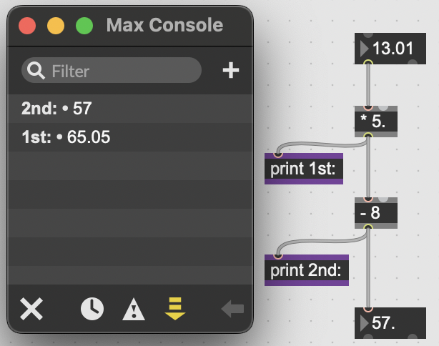Zoom the Max Console with green button
Viewport: 439px width, 346px height.
click(x=84, y=26)
